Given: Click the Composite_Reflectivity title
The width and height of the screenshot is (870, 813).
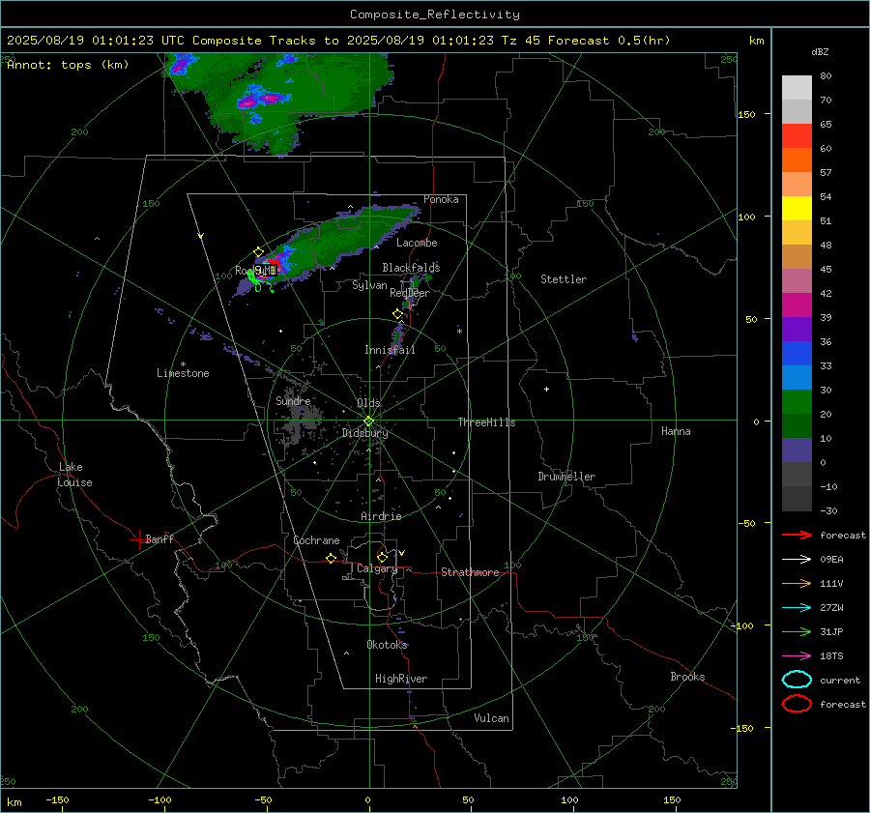Looking at the screenshot, I should 434,15.
